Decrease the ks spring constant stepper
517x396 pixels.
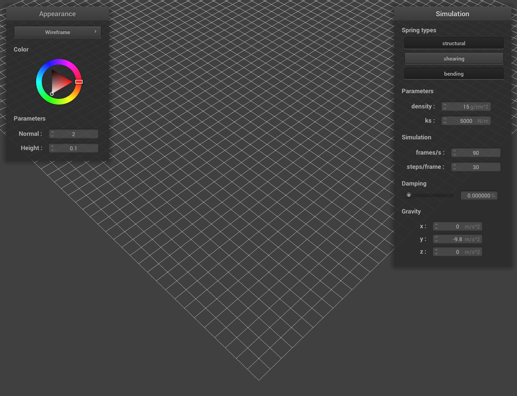coord(445,122)
